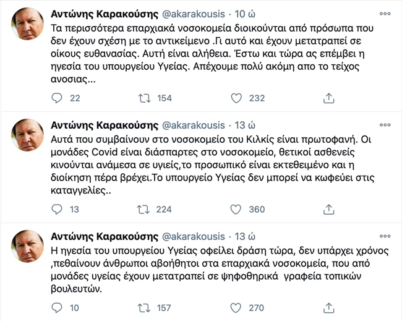Reply to the Kilkis hospital tweet
The image size is (402, 321).
click(58, 209)
